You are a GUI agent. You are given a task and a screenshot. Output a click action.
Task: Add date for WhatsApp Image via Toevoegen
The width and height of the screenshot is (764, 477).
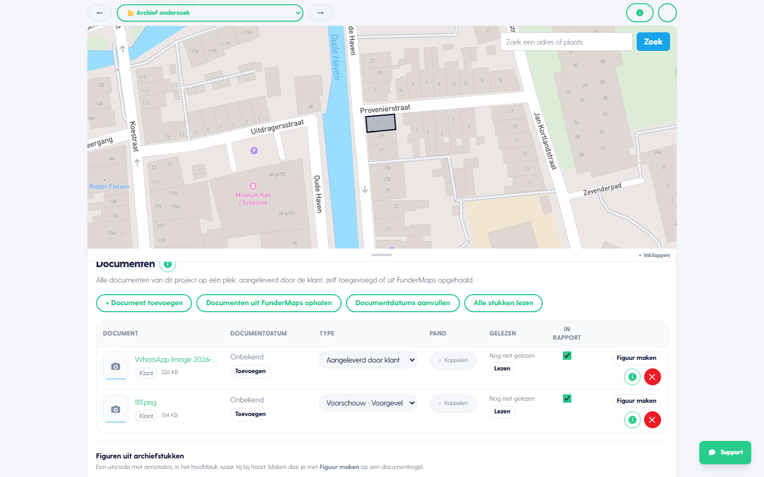pyautogui.click(x=250, y=371)
